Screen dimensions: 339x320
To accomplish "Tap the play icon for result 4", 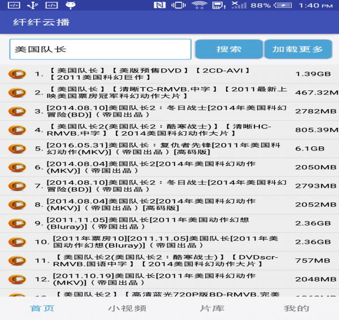I will (18, 130).
